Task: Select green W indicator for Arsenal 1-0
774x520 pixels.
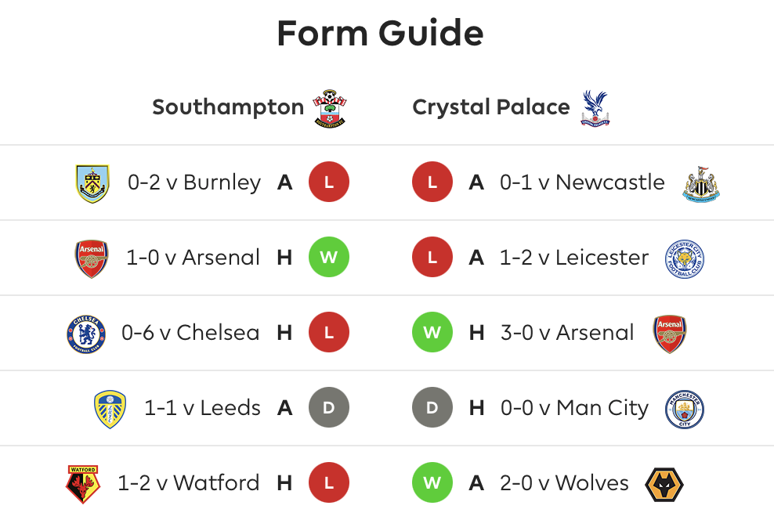Action: tap(329, 257)
